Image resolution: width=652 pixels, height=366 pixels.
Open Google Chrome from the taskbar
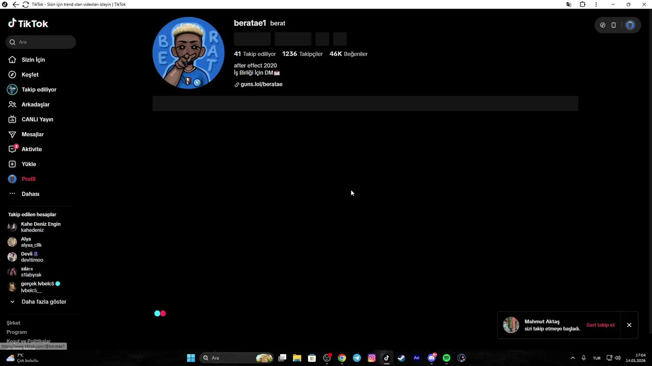point(342,358)
